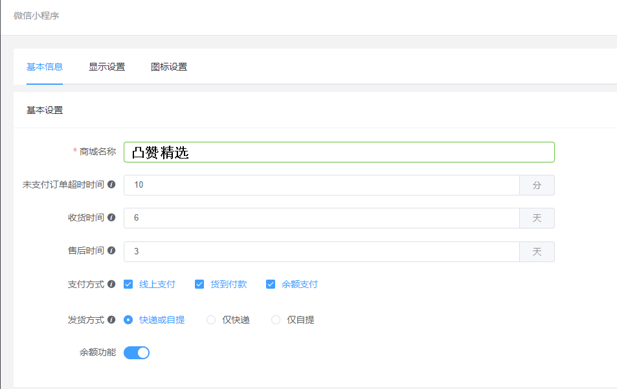
Task: Select the 仅自提 radio option
Action: pos(276,320)
